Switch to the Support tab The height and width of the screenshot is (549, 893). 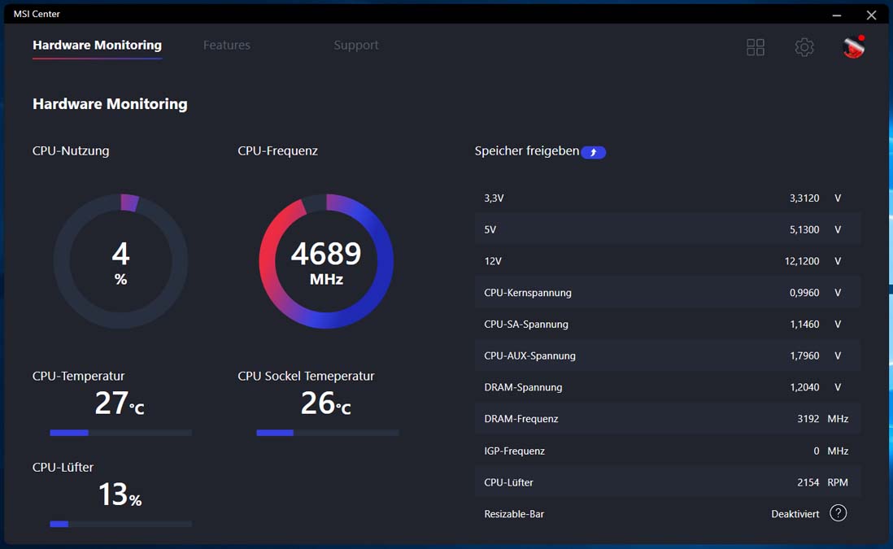point(356,45)
